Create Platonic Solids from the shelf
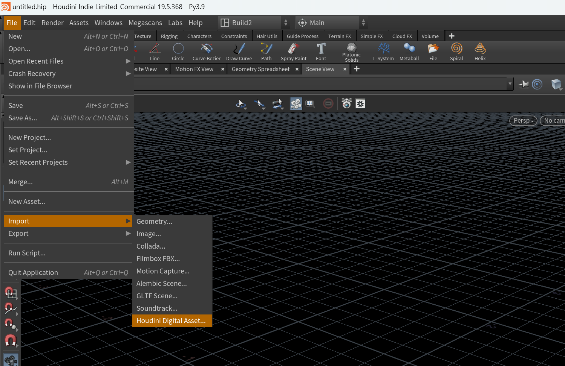The width and height of the screenshot is (565, 366). click(x=352, y=52)
